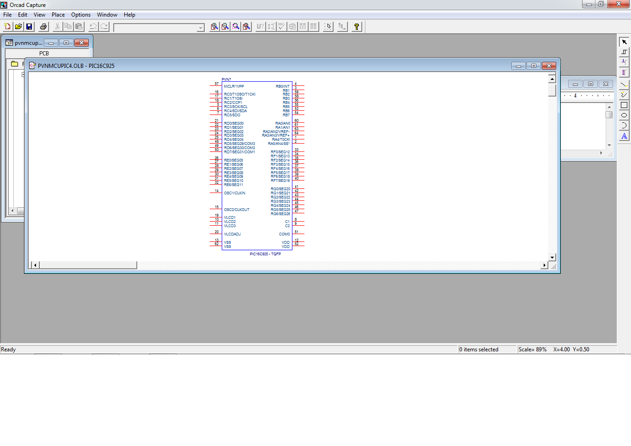This screenshot has height=446, width=631.
Task: Select the OSC1/CLKIN pin name
Action: 235,193
